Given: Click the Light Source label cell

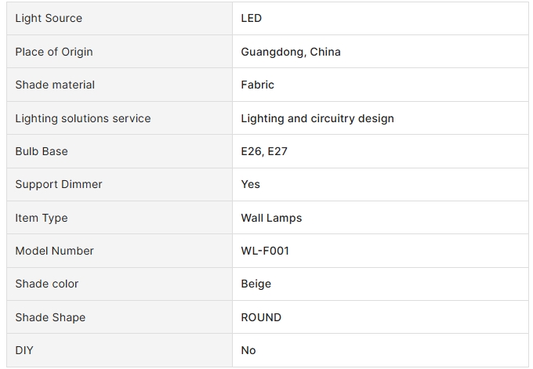Looking at the screenshot, I should coord(119,18).
